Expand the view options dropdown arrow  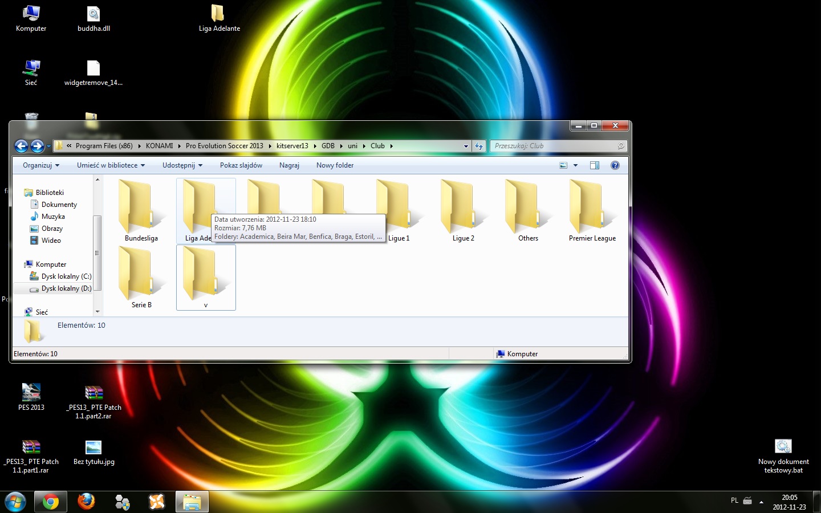click(575, 165)
